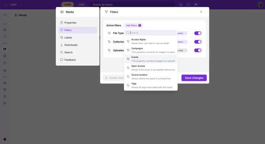Open the Search settings section
This screenshot has height=144, width=265.
coord(78,52)
